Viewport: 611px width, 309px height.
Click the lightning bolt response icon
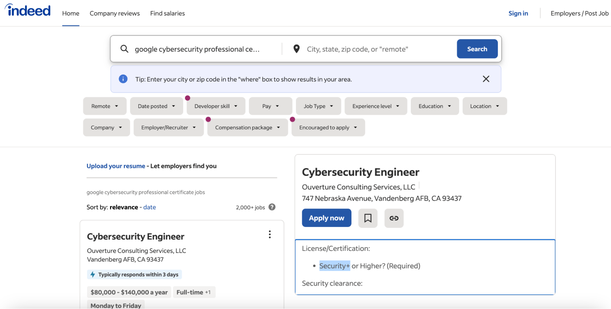tap(93, 274)
